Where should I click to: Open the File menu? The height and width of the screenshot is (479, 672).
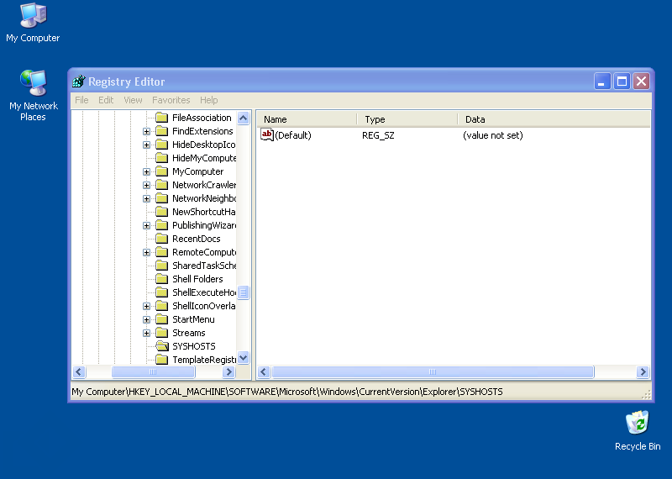pos(81,100)
